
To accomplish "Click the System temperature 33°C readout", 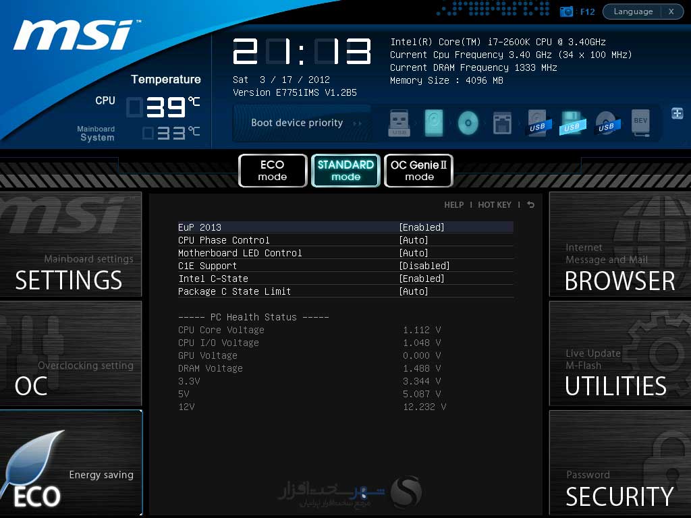I will [172, 133].
